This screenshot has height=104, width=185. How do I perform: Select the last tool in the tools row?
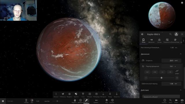coord(117,95)
